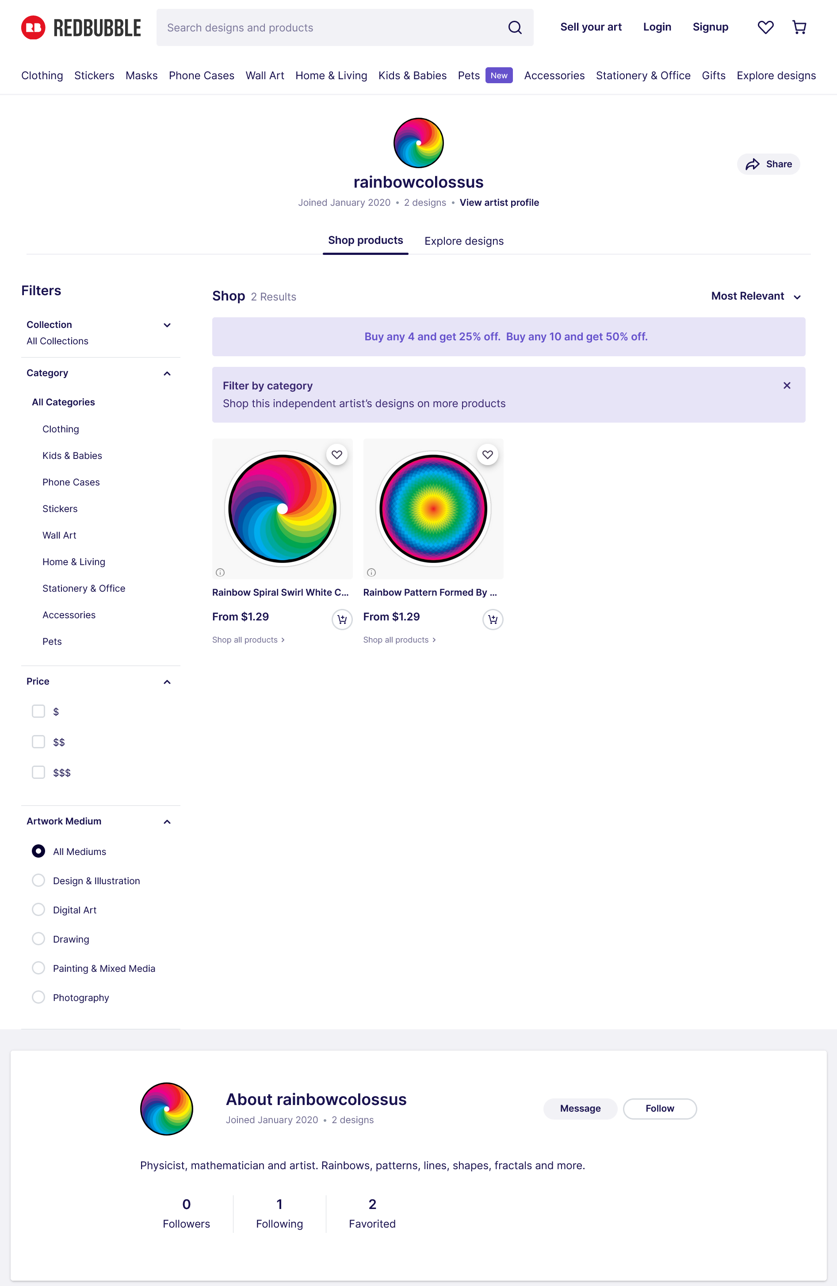Click the 1 Following stat
Screen dimensions: 837x1286
pyautogui.click(x=279, y=1213)
